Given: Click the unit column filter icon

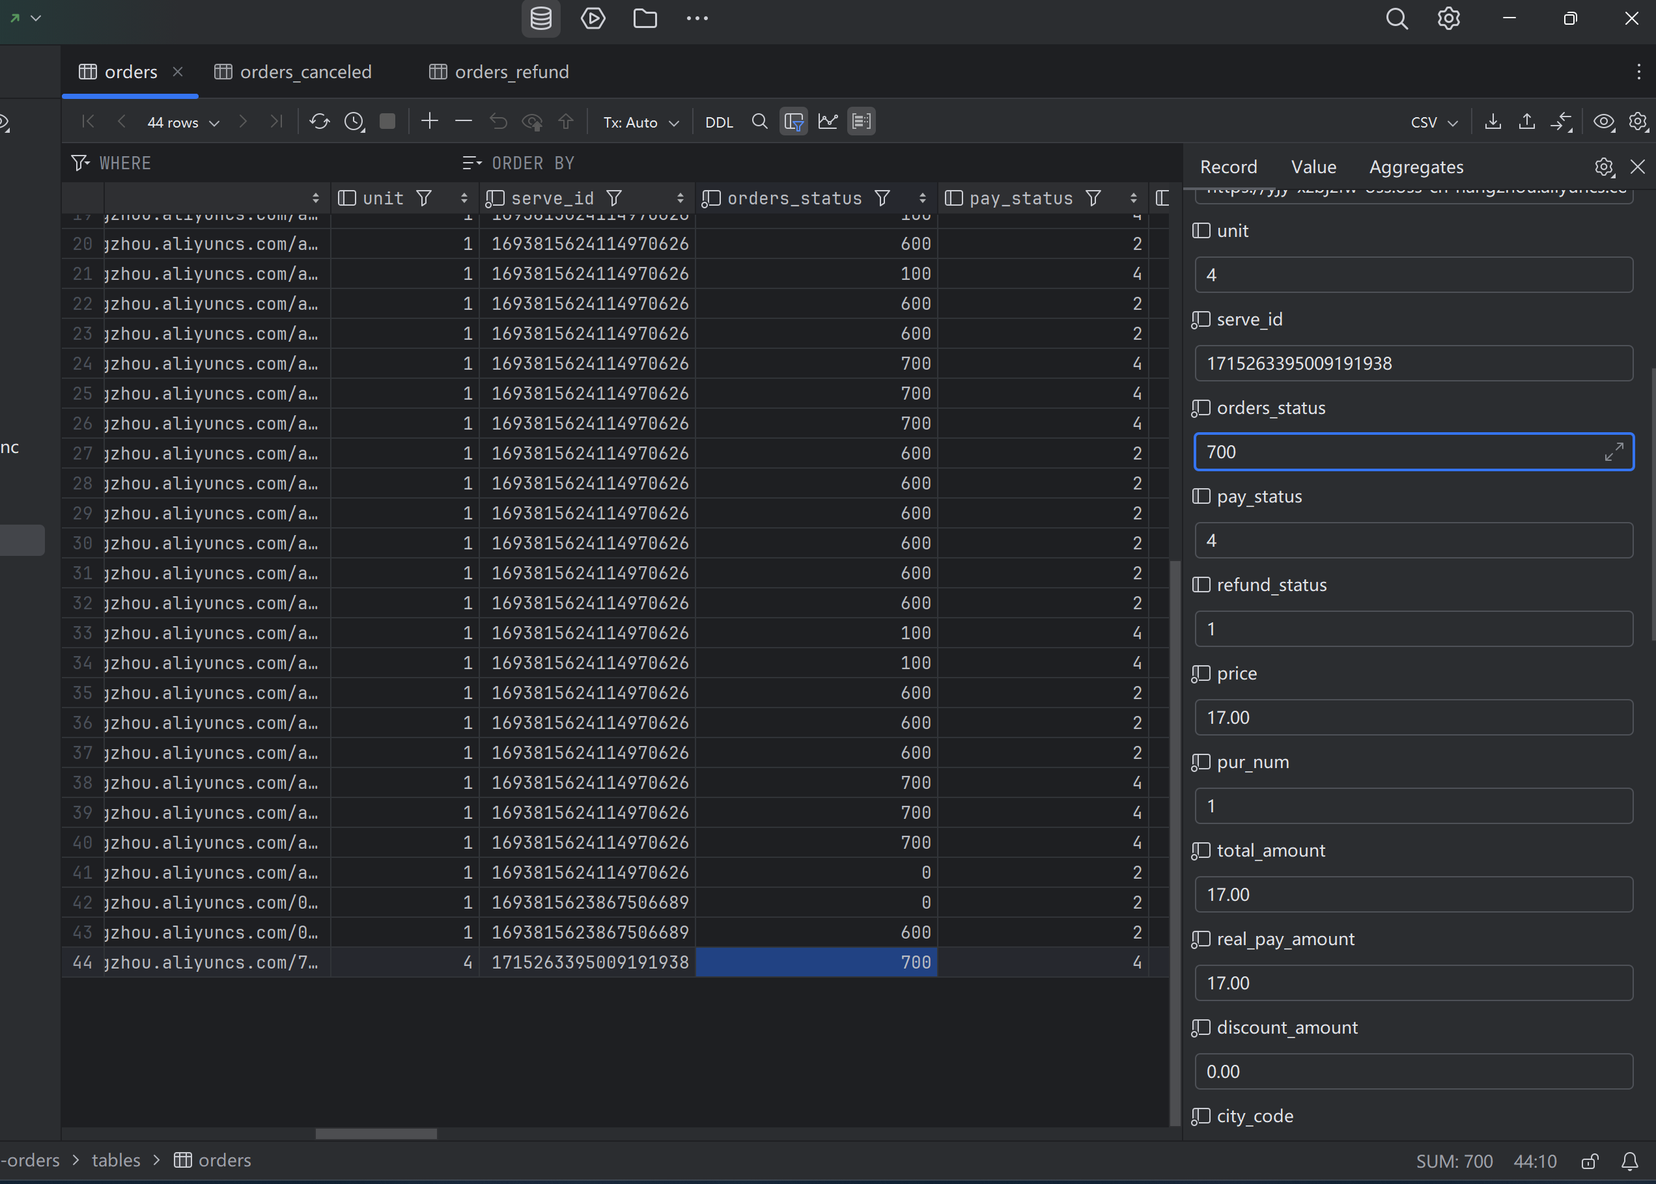Looking at the screenshot, I should (x=424, y=199).
